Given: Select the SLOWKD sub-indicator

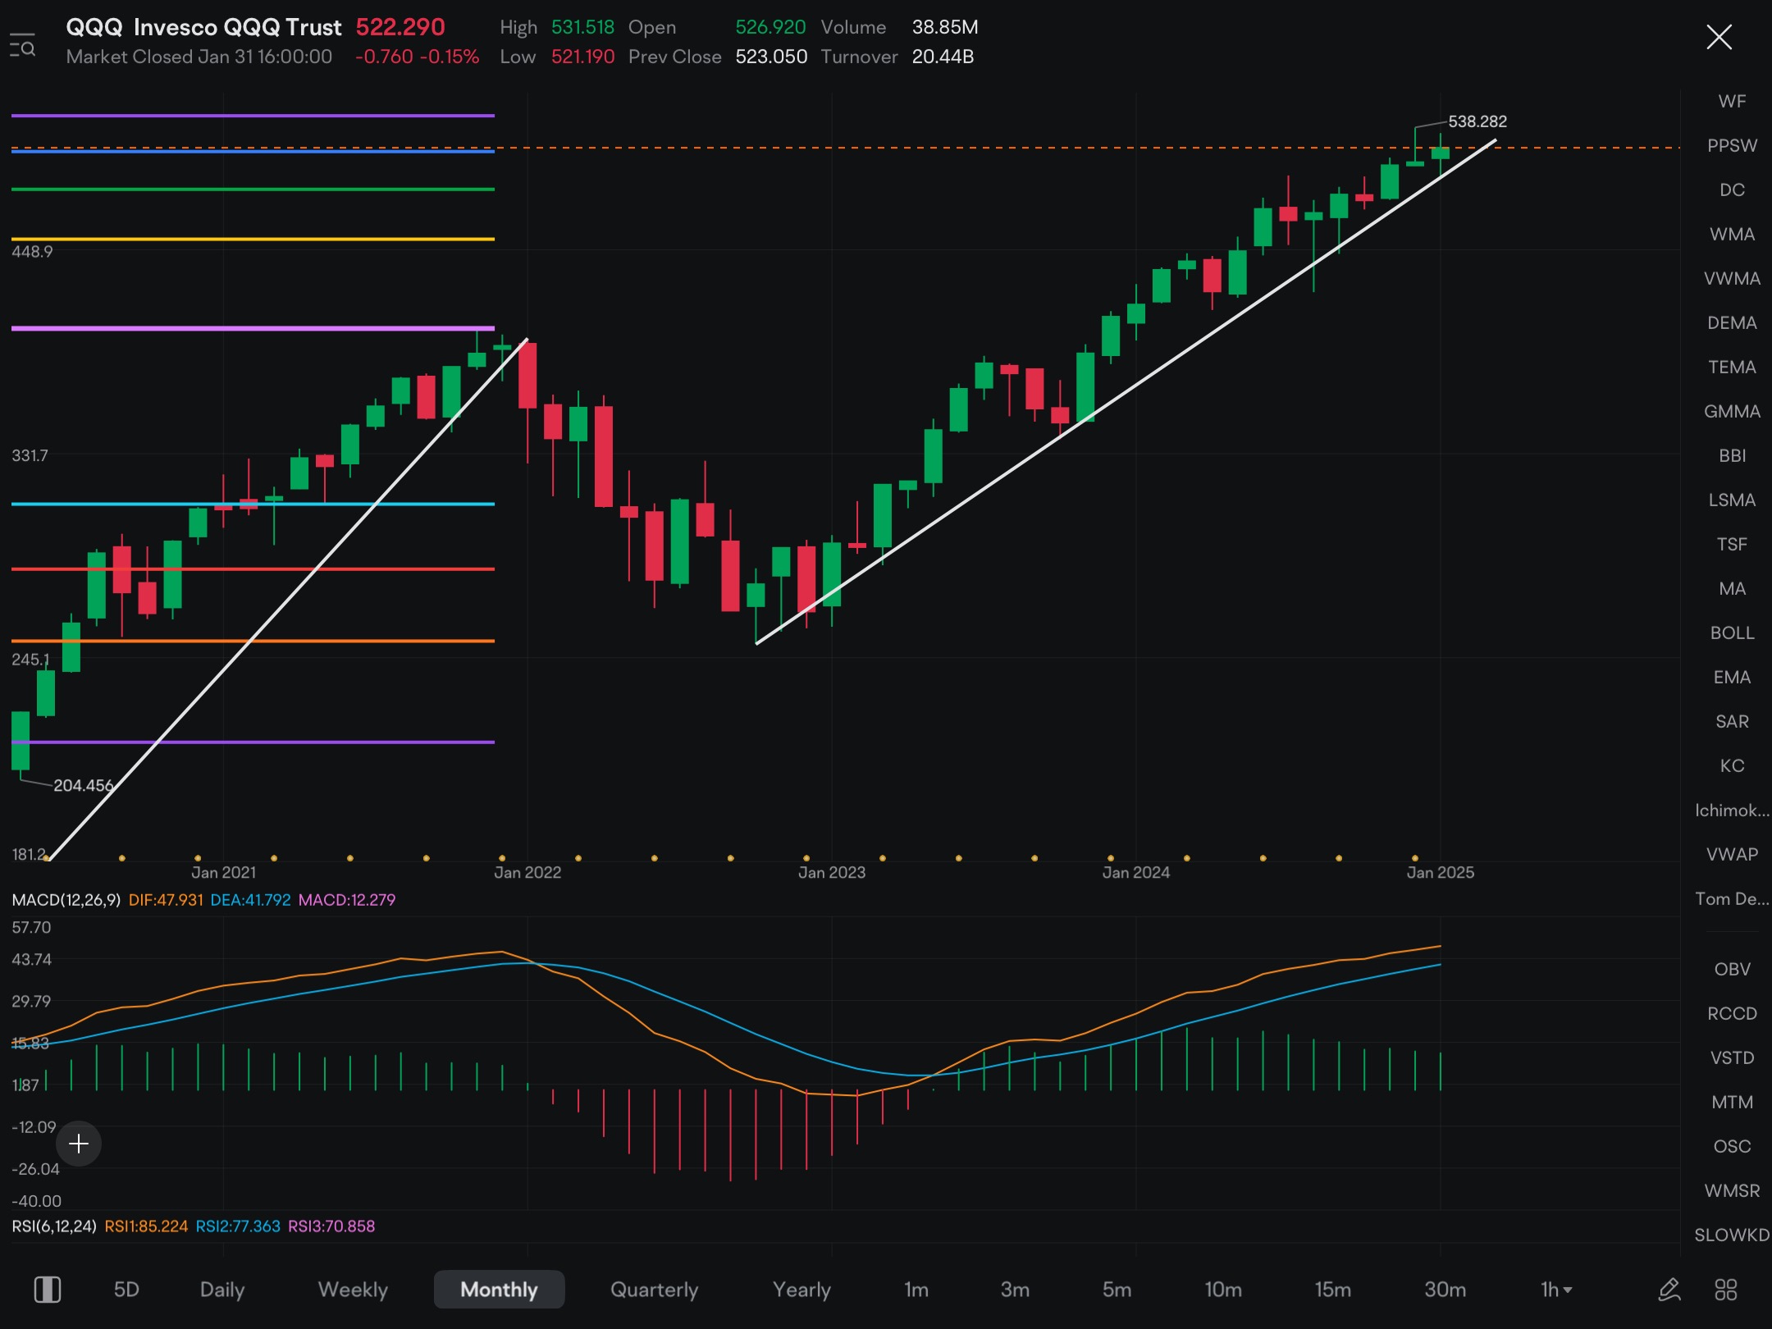Looking at the screenshot, I should tap(1732, 1235).
